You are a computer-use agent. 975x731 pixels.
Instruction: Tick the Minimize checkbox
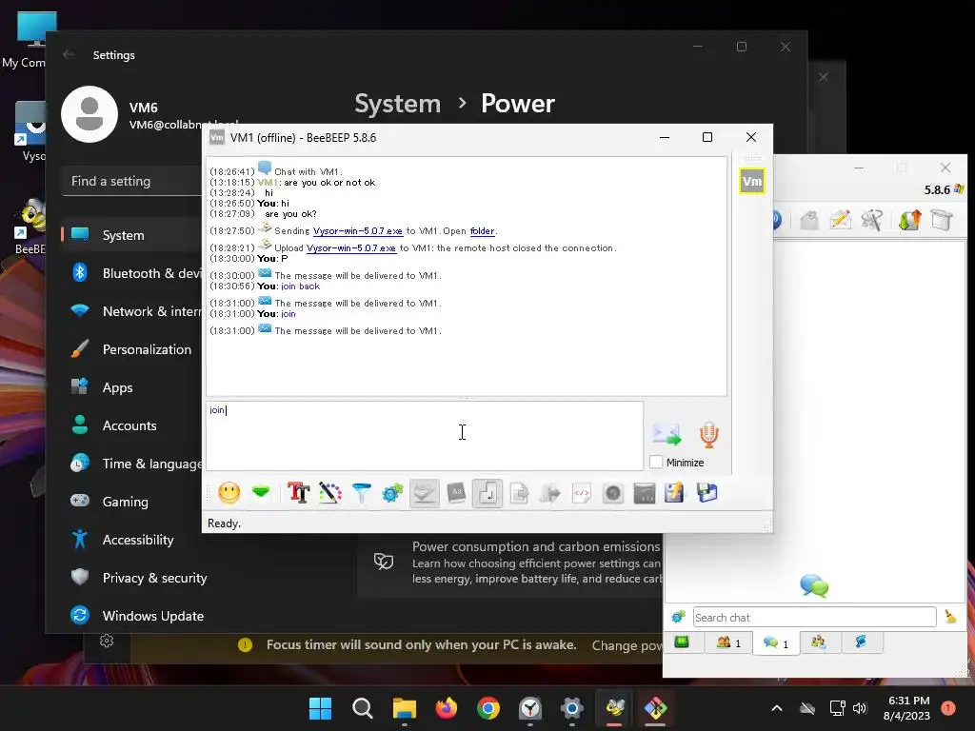tap(656, 462)
